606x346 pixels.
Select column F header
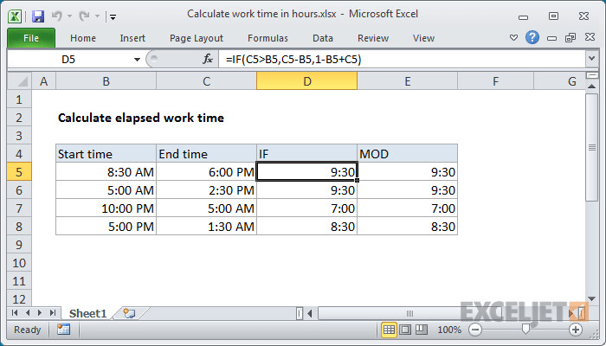click(x=495, y=81)
